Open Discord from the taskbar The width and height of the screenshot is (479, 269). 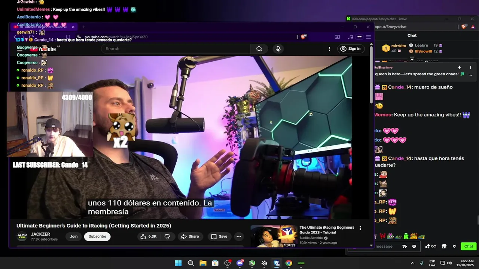coord(240,263)
